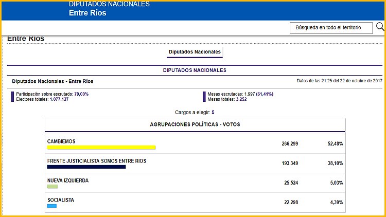Click mesas totales value 3.252
The height and width of the screenshot is (217, 386).
point(241,99)
